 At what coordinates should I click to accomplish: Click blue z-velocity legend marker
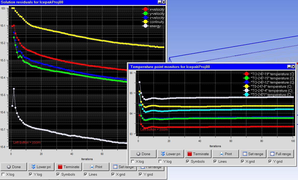click(x=145, y=18)
